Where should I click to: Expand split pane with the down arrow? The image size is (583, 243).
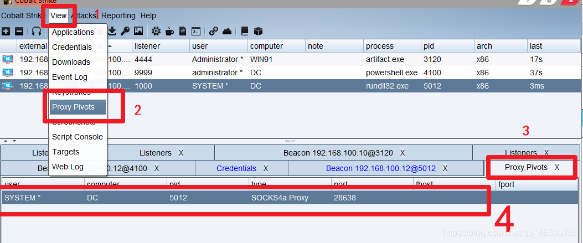[14, 141]
